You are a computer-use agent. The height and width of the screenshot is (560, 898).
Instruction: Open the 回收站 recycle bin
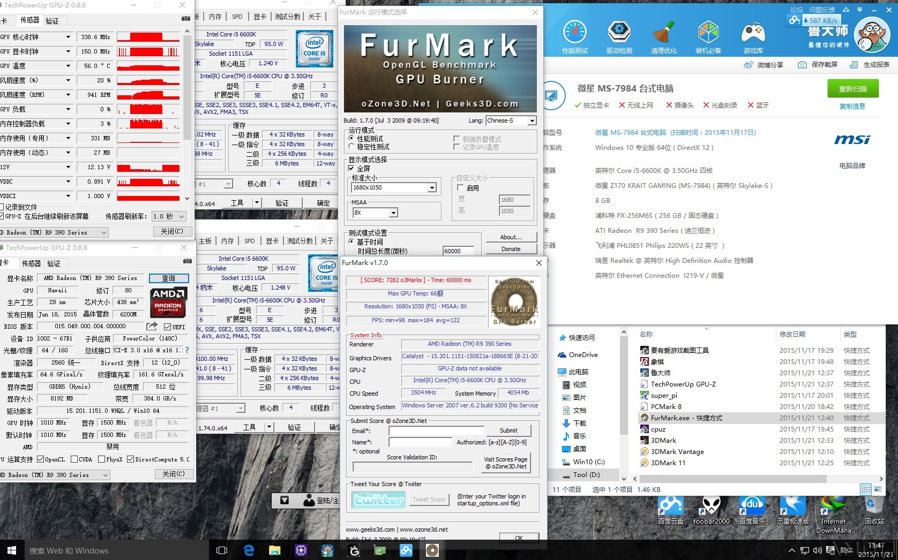[x=874, y=511]
